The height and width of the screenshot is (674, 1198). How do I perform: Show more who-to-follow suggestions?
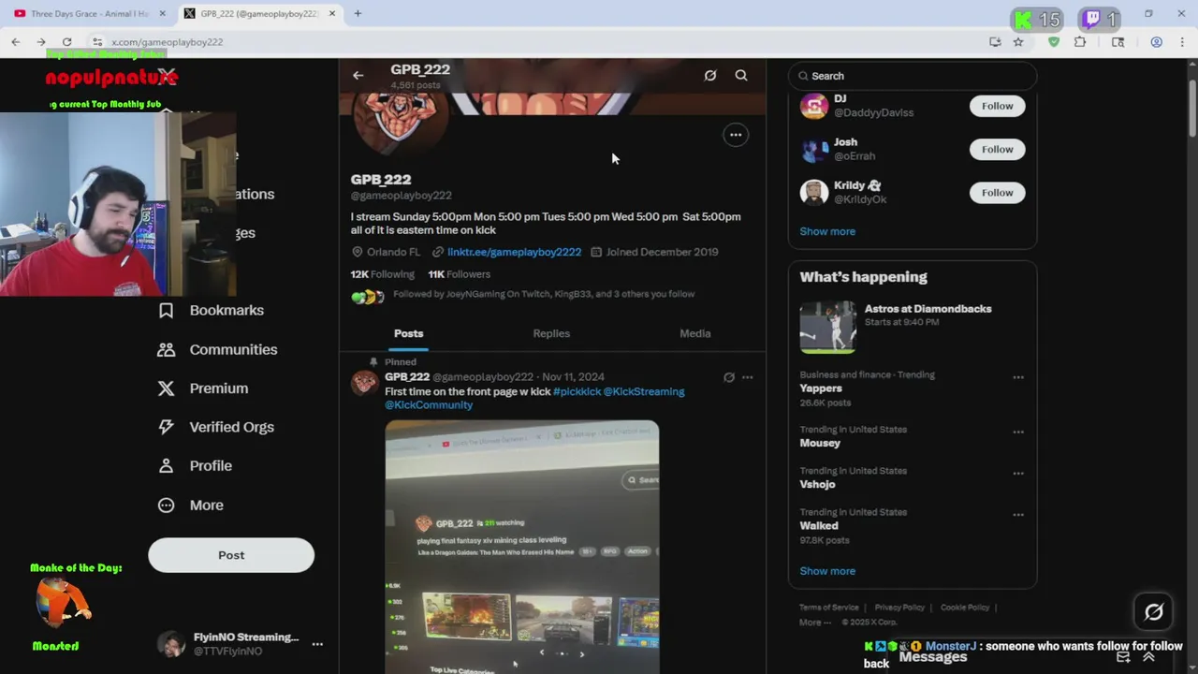(x=827, y=231)
